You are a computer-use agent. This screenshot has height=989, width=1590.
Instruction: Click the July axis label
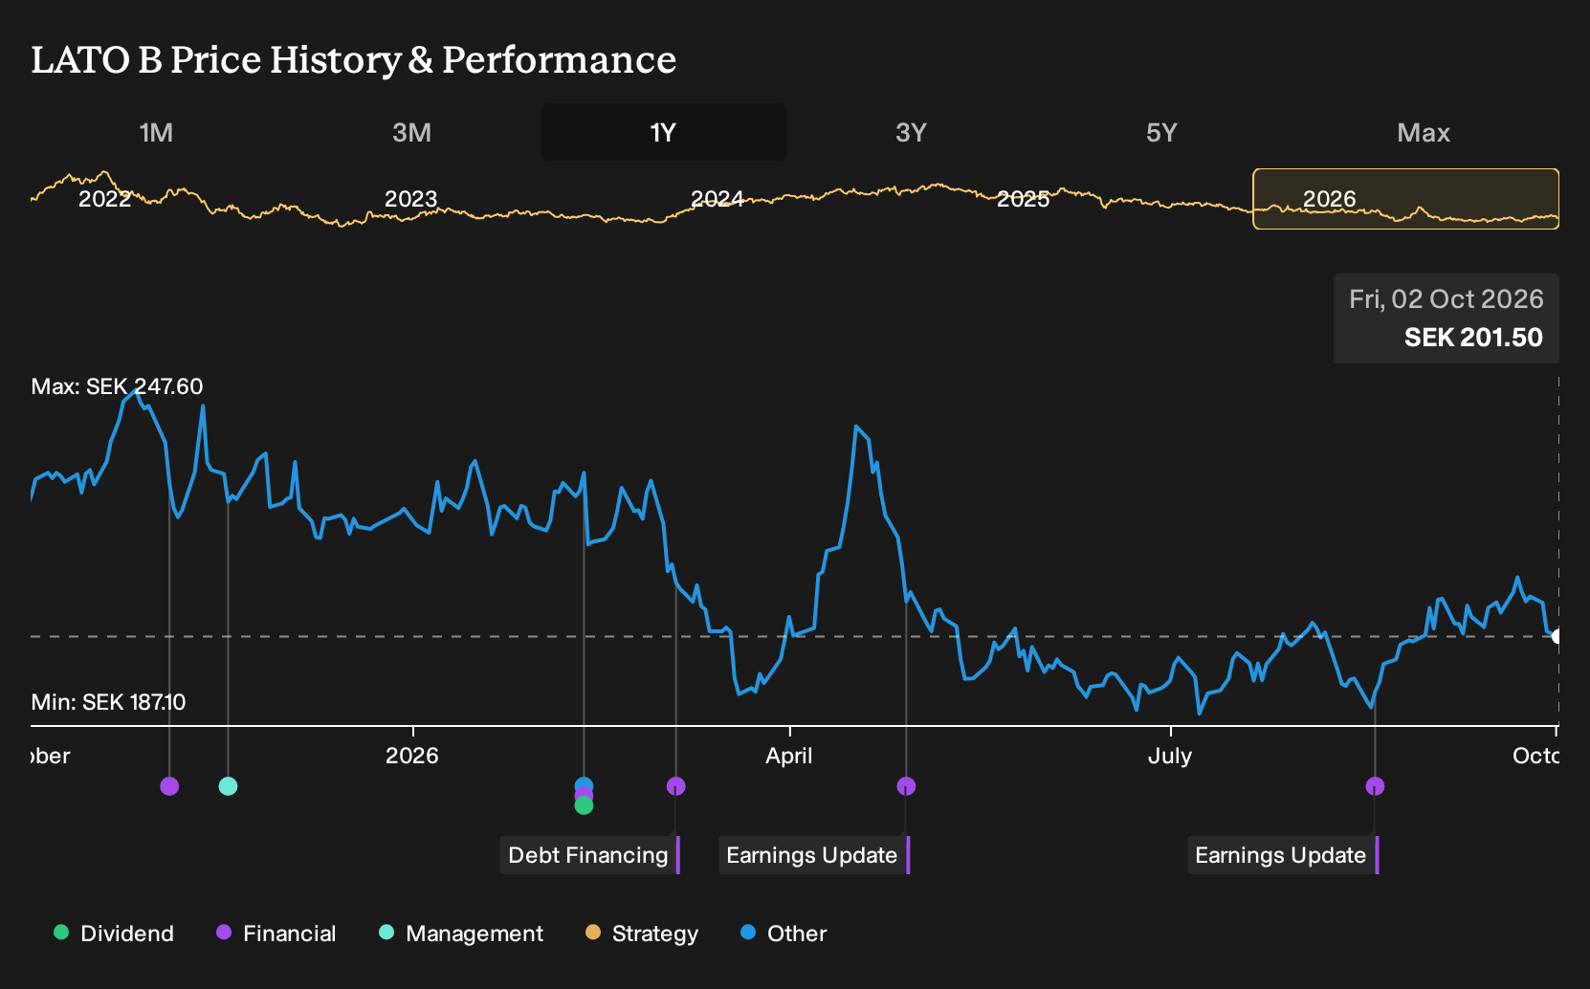tap(1170, 756)
